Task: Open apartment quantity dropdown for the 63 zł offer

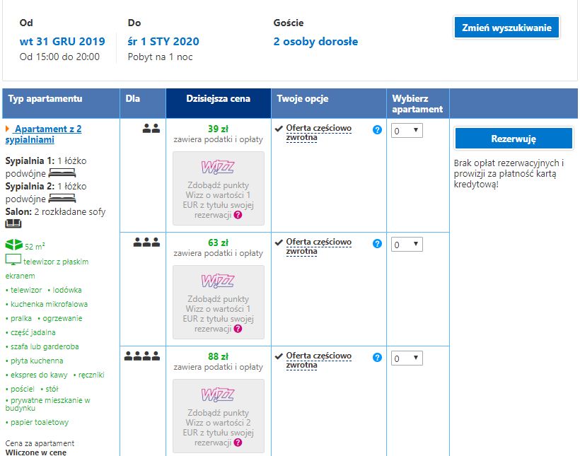Action: [407, 245]
